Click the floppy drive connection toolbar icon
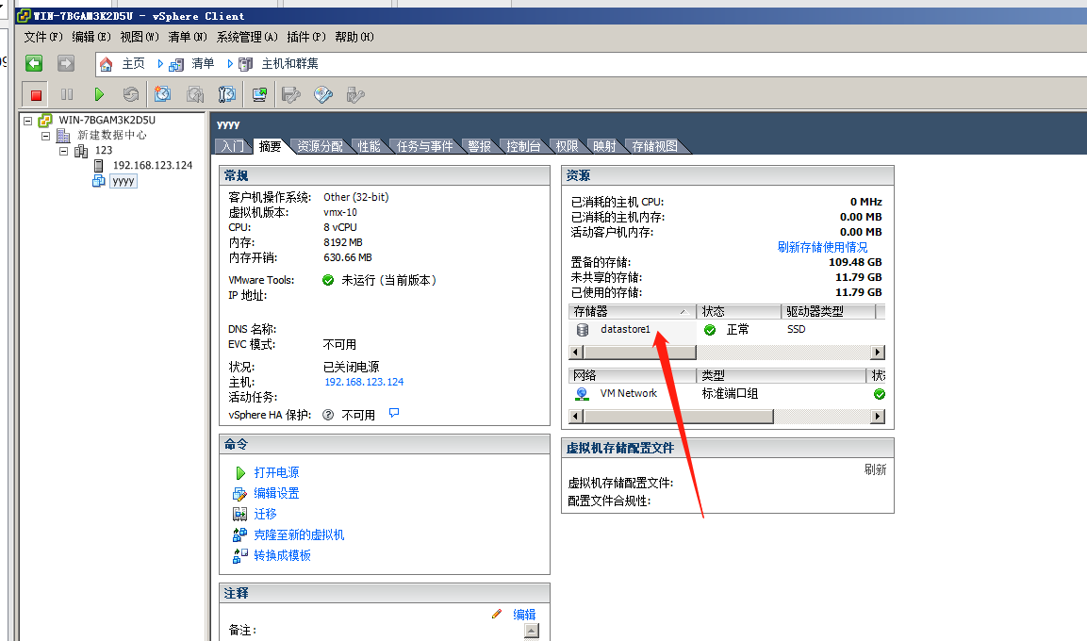Viewport: 1087px width, 641px height. coord(291,94)
